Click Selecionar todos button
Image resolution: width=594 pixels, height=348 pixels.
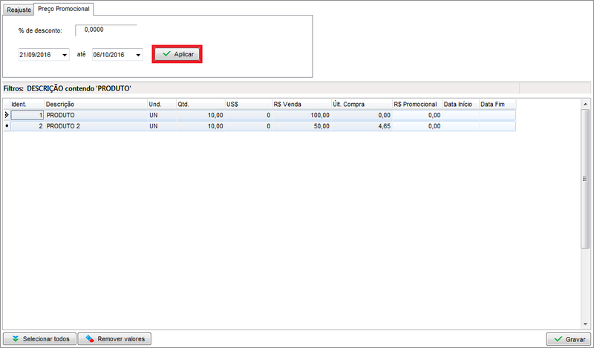pos(39,339)
